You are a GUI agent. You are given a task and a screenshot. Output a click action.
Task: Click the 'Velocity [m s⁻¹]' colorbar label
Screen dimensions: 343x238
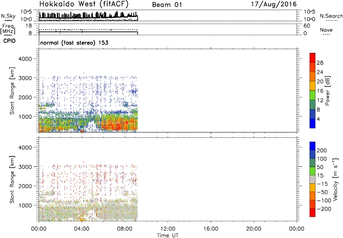click(x=335, y=179)
